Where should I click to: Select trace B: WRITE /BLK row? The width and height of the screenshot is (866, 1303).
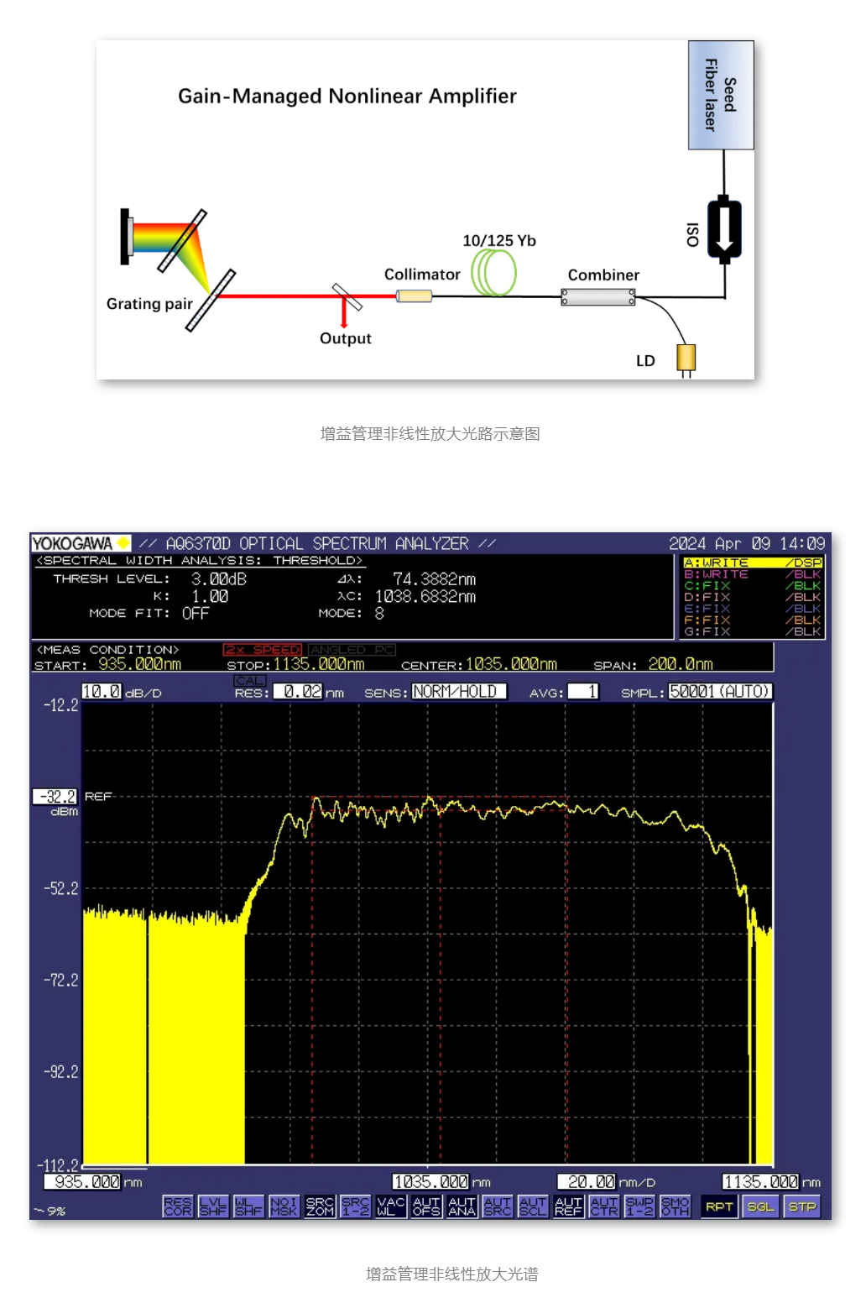point(753,574)
